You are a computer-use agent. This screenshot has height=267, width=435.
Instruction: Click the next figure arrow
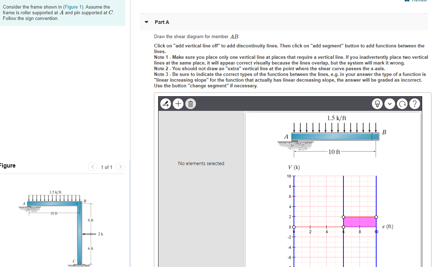coord(120,167)
